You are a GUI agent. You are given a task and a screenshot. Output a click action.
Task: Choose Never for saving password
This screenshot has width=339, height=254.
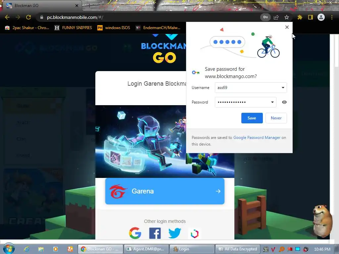tap(276, 118)
